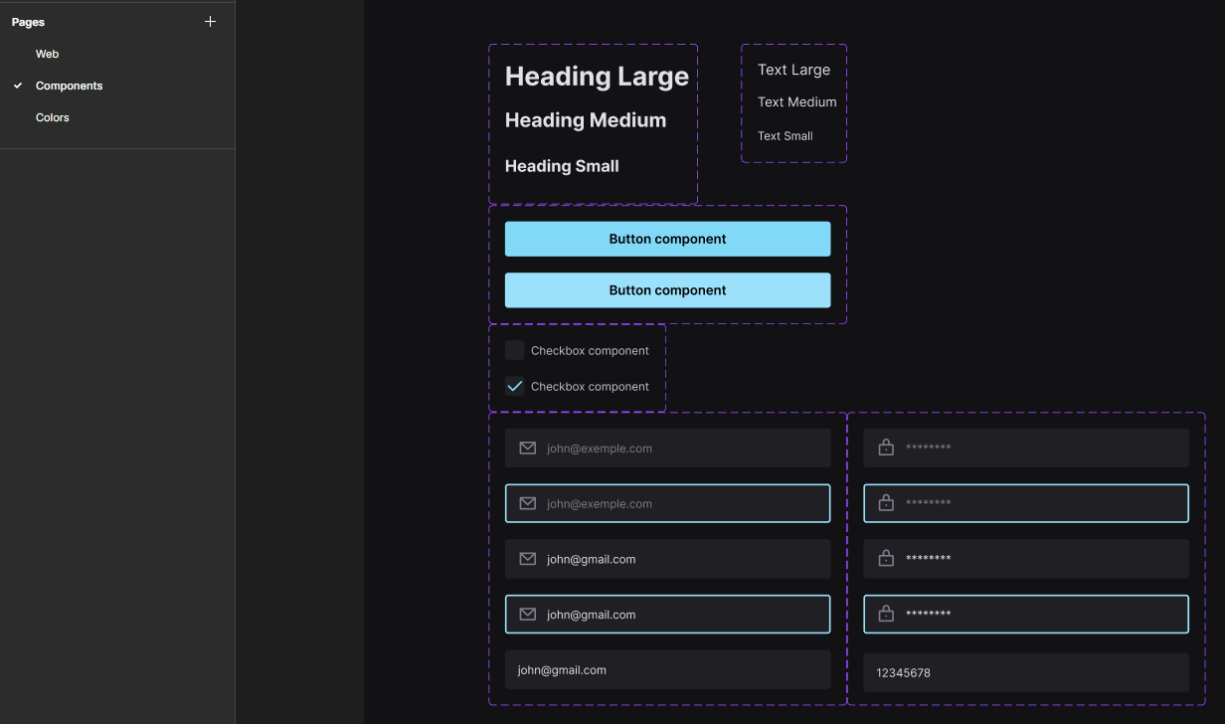The height and width of the screenshot is (724, 1225).
Task: Click unfocused john@gmail.com input with icon
Action: click(667, 559)
